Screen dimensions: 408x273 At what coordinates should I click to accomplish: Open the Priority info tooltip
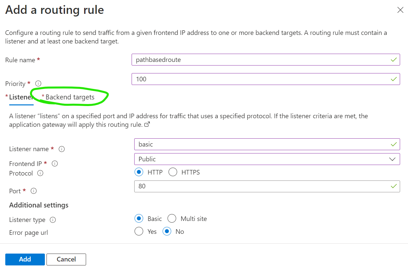pos(38,83)
